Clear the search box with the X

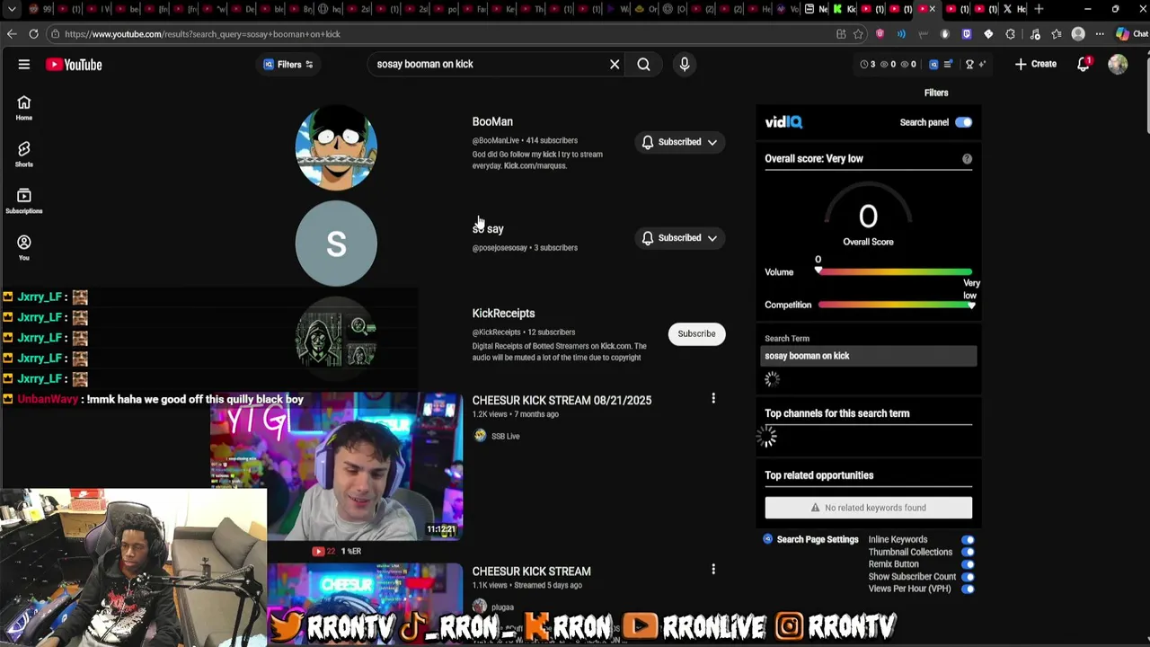coord(615,65)
